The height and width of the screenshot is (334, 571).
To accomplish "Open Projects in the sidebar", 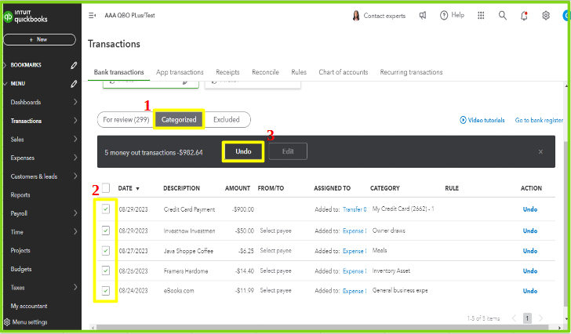I will [x=20, y=250].
